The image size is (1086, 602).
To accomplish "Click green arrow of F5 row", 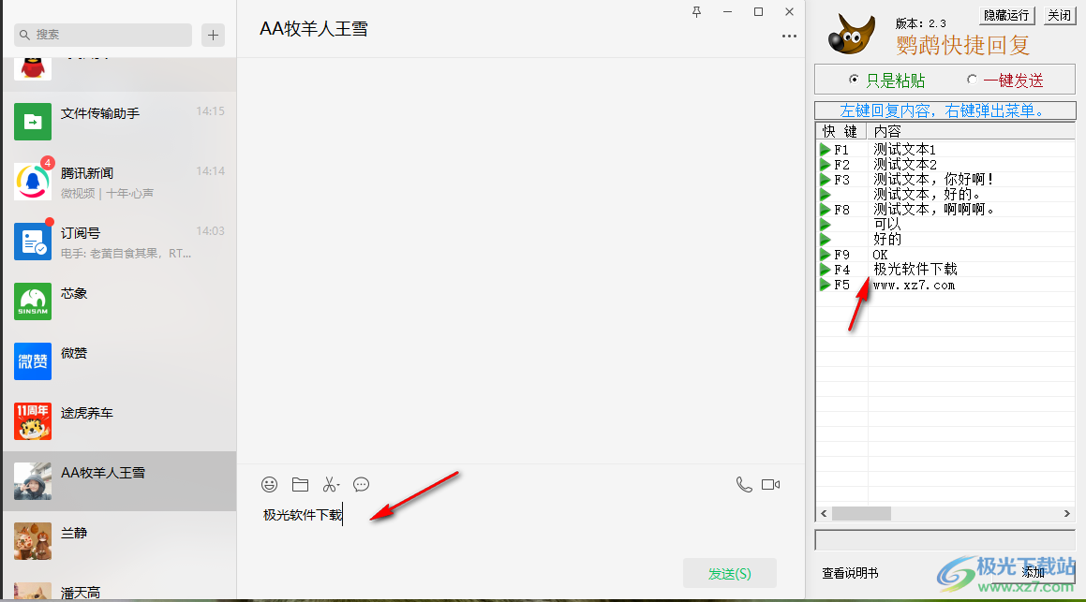I will click(825, 285).
